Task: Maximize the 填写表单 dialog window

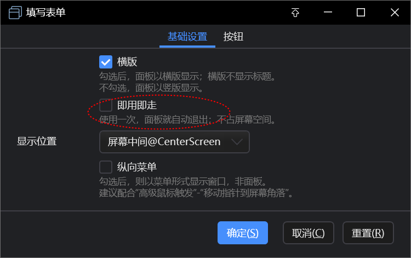Action: (361, 12)
